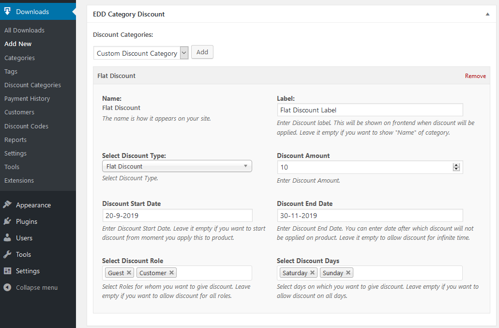Click the Settings sliders icon
The width and height of the screenshot is (499, 328).
click(7, 271)
